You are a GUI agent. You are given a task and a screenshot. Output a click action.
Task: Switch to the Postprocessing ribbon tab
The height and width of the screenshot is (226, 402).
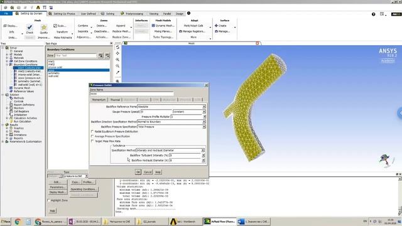133,14
